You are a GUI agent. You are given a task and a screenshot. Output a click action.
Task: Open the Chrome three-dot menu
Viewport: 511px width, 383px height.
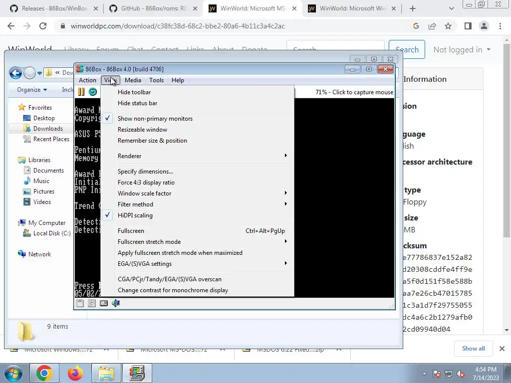point(500,26)
